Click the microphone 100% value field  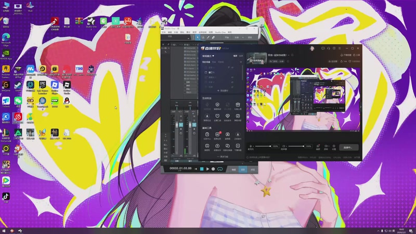276,146
